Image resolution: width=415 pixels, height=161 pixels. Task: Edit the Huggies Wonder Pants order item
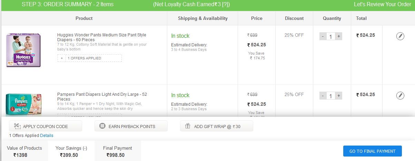click(400, 36)
